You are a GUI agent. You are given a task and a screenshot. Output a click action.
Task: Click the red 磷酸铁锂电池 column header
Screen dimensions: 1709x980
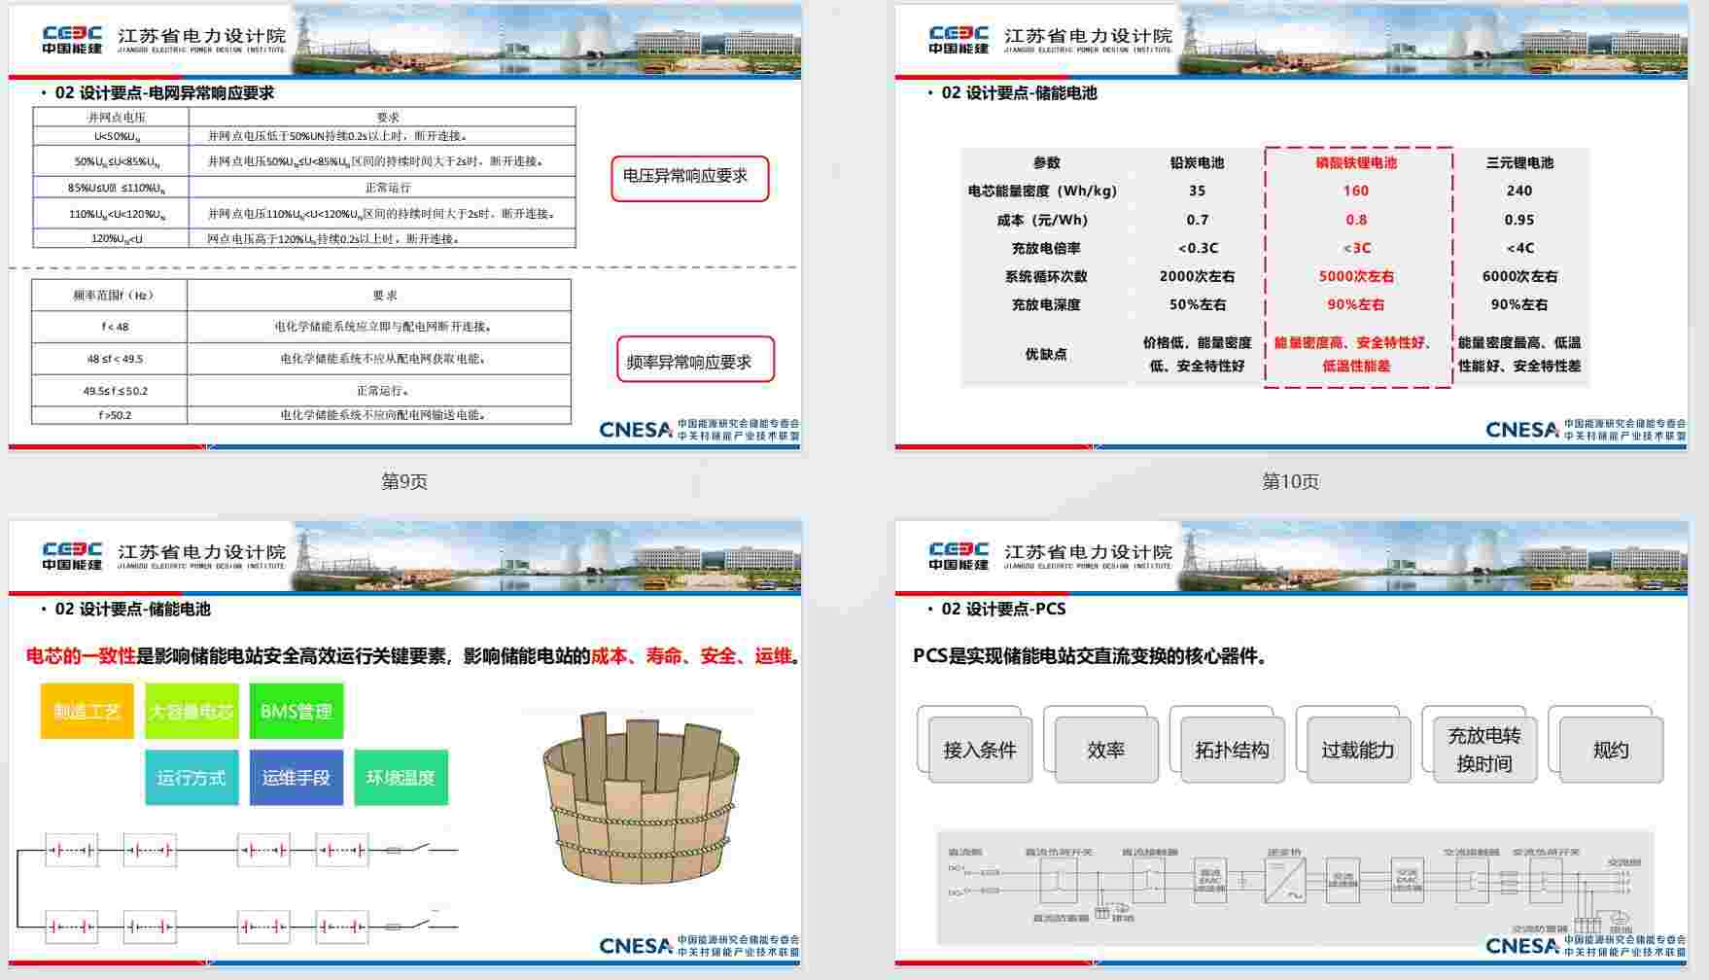pyautogui.click(x=1356, y=163)
